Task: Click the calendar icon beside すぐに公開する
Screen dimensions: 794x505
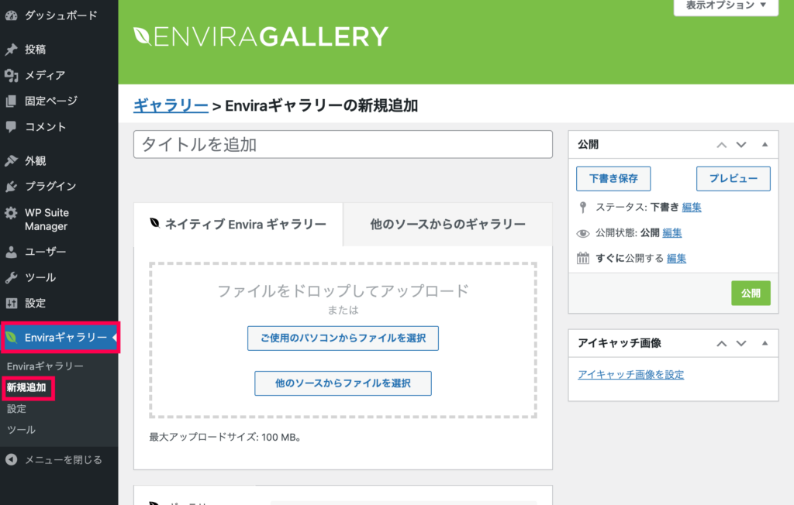Action: pos(583,258)
